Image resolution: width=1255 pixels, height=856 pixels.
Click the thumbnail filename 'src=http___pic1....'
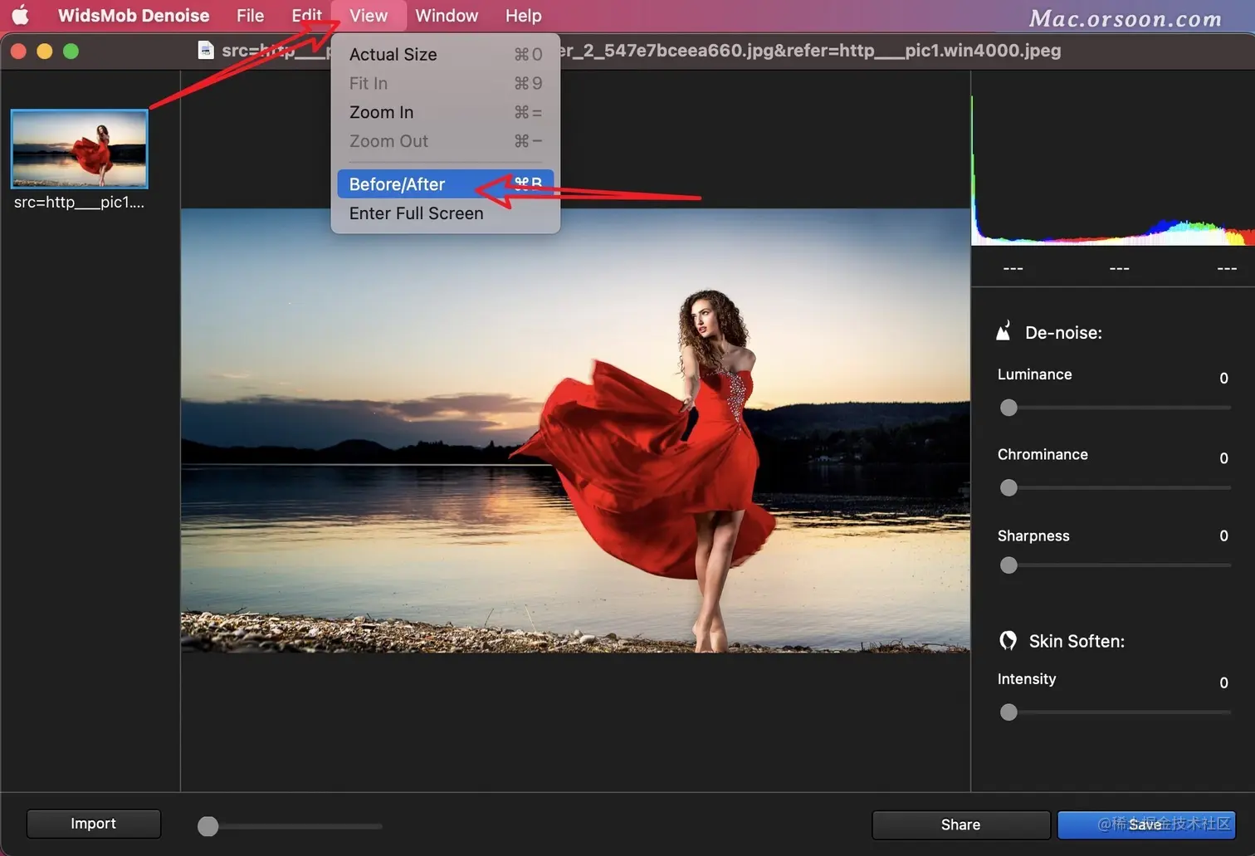pyautogui.click(x=79, y=202)
